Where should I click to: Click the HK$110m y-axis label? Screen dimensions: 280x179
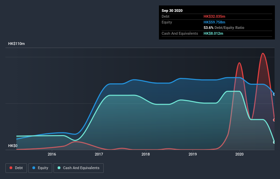coord(16,44)
